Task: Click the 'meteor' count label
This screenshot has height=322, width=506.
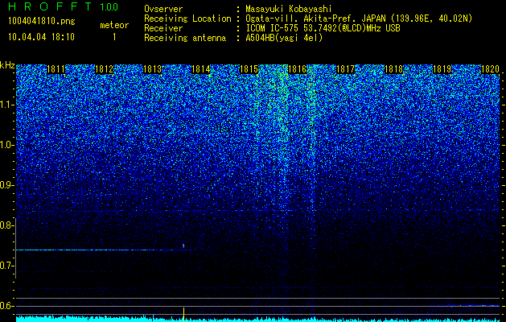Action: pyautogui.click(x=114, y=25)
